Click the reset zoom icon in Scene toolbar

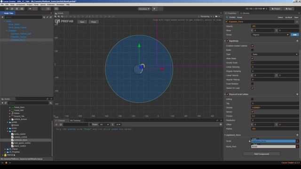tap(62, 16)
